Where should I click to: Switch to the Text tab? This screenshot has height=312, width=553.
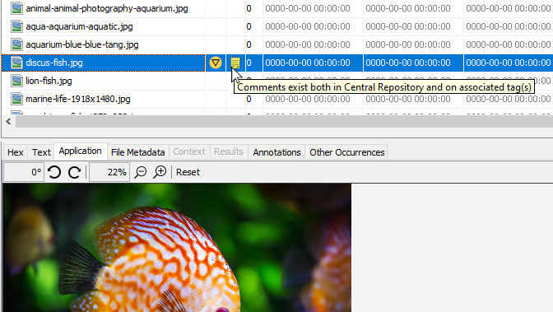click(41, 152)
